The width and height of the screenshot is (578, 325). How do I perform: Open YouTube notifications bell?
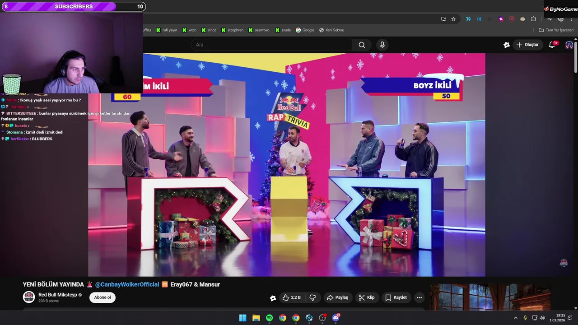[x=552, y=45]
